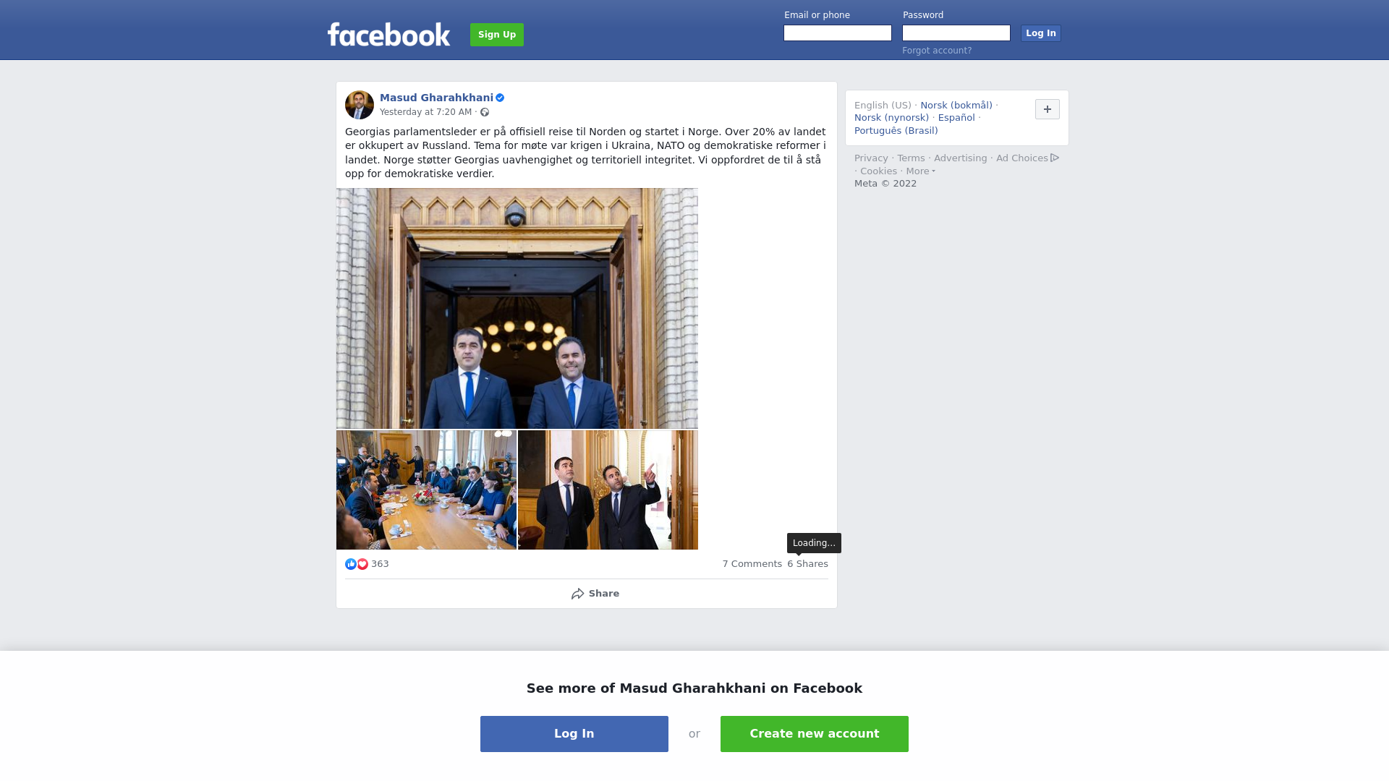View the 7 Comments link

tap(752, 564)
